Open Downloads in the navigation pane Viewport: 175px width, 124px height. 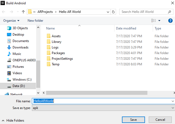pos(20,47)
